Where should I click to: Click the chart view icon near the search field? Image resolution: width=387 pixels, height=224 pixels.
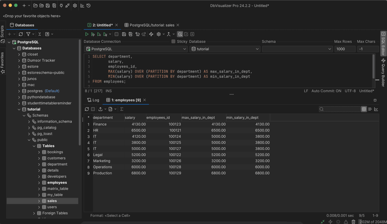[375, 109]
